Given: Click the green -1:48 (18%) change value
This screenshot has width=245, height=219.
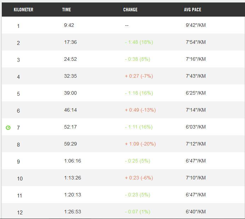Looking at the screenshot, I should pyautogui.click(x=139, y=42).
